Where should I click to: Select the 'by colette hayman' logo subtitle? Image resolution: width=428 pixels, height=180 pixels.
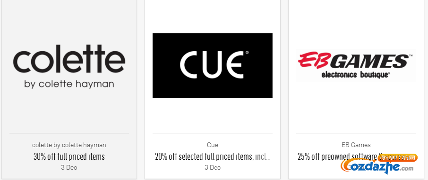click(69, 84)
